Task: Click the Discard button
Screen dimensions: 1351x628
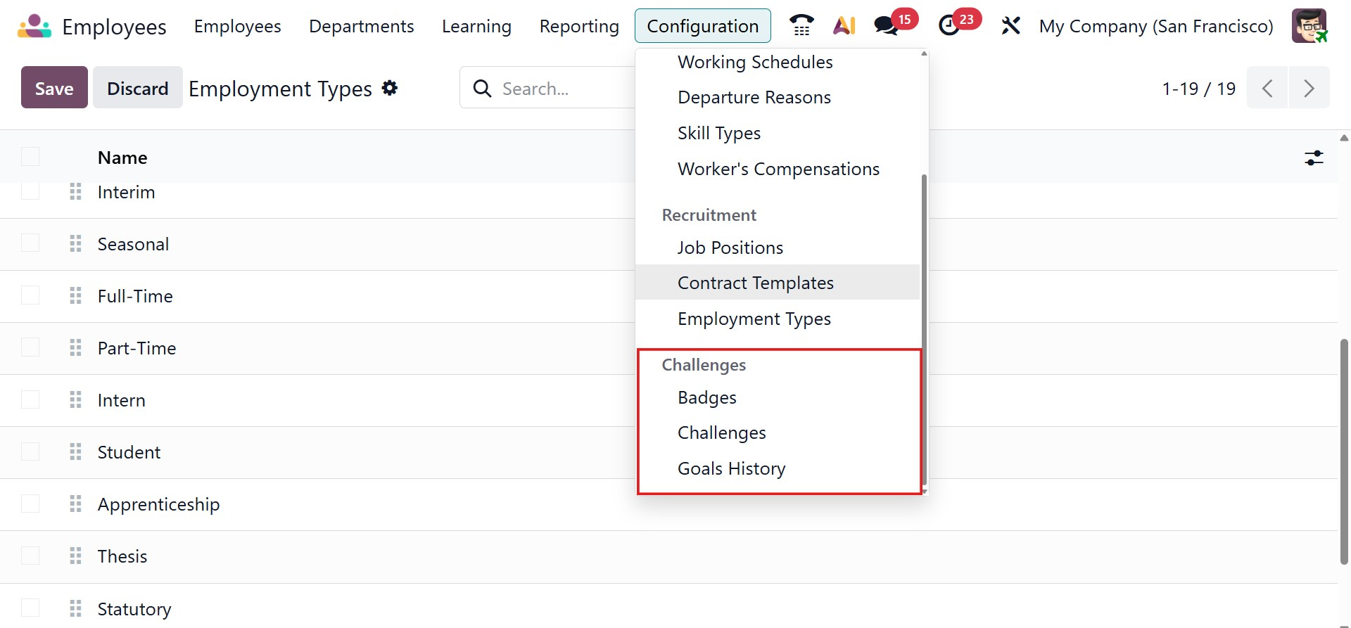Action: 137,88
